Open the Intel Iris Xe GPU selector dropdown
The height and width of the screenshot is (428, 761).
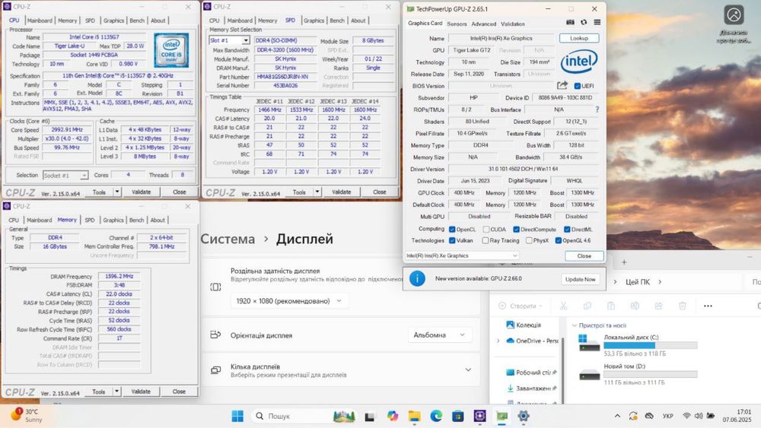tap(462, 255)
